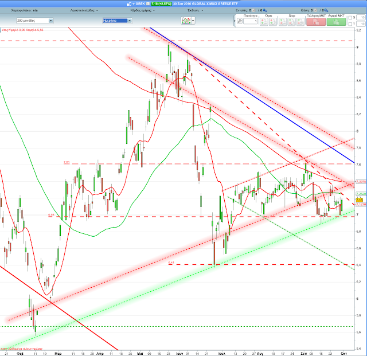Viewport: 367px width, 356px height.
Task: Click the small info icon after GREK
Action: 148,4
